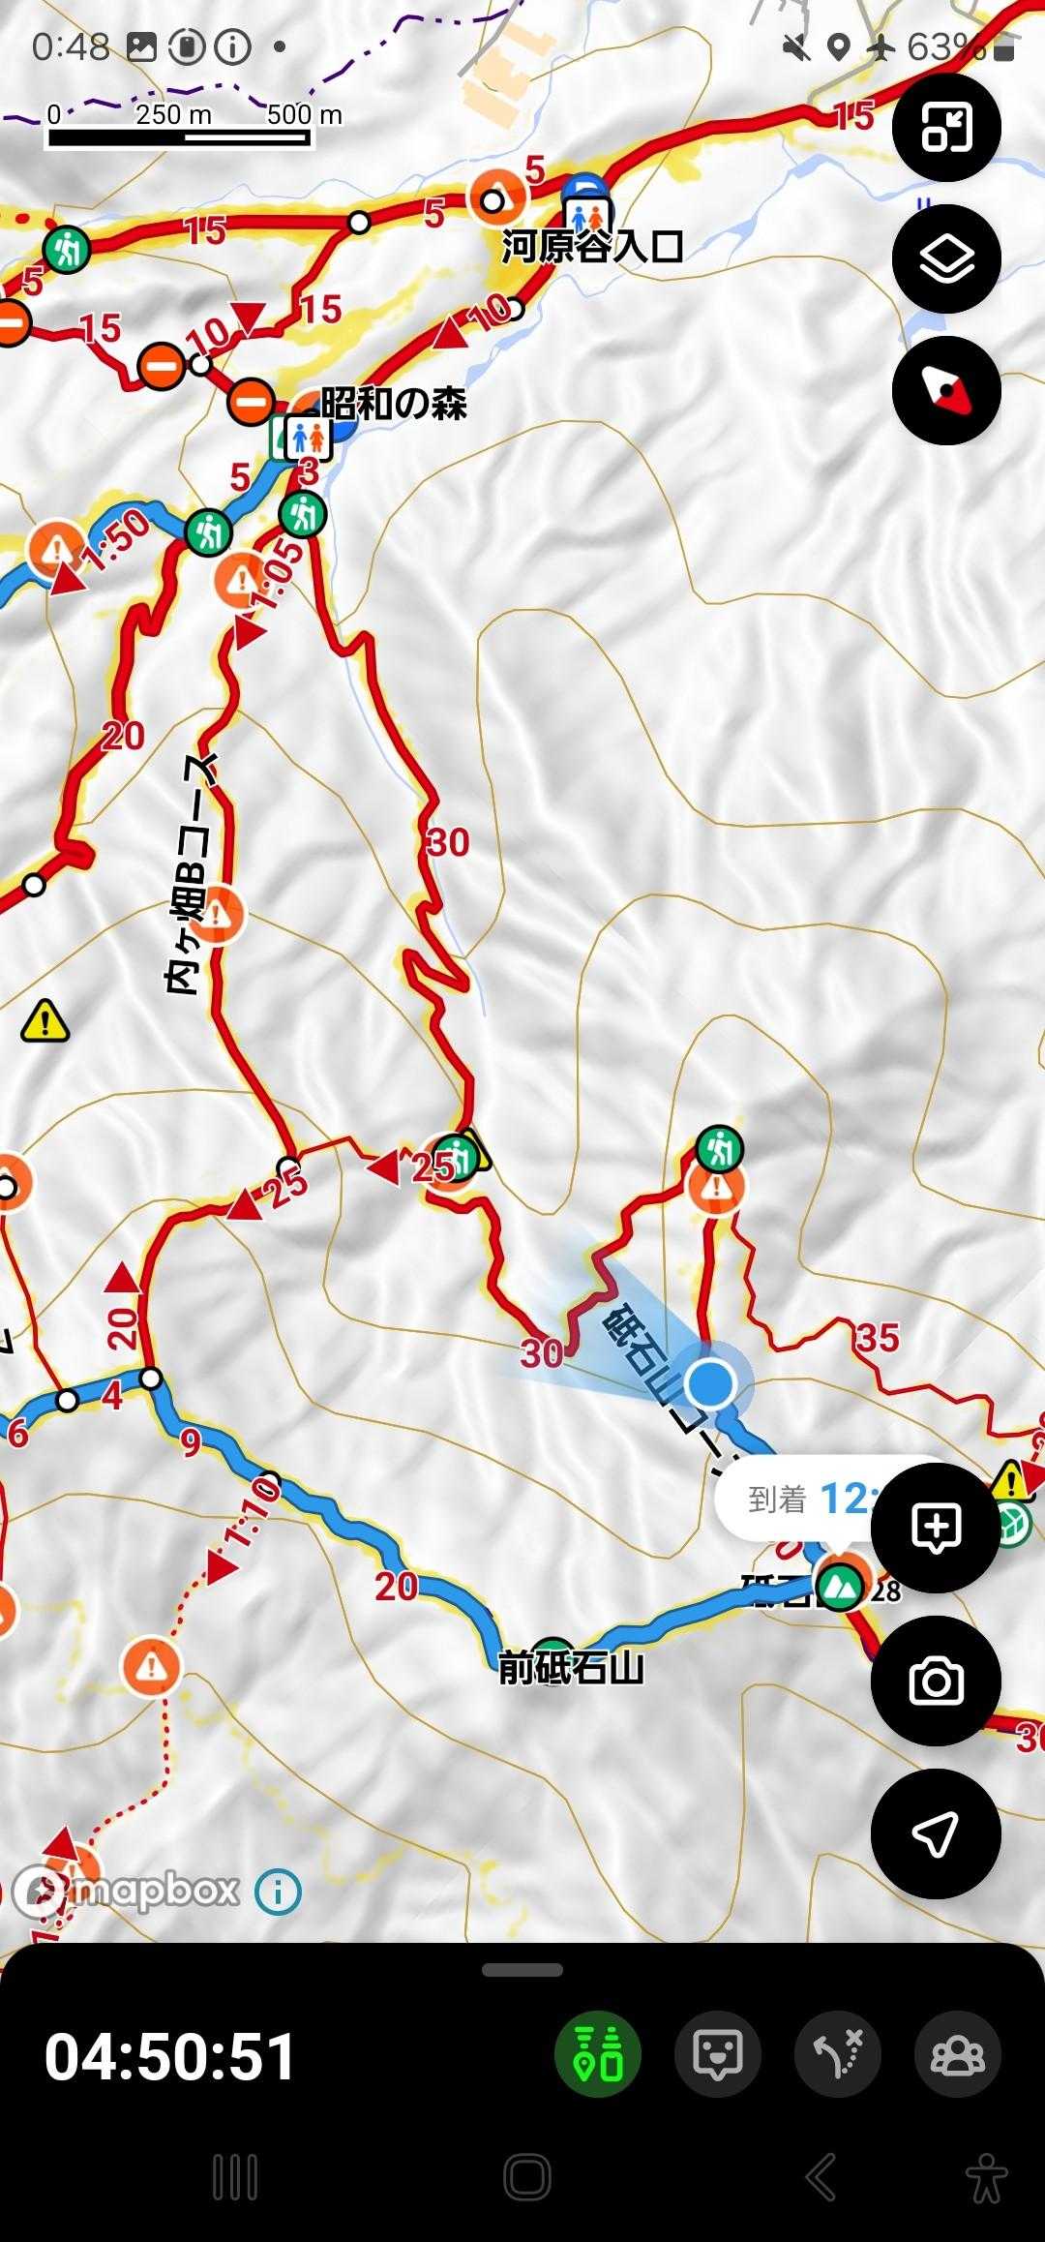The width and height of the screenshot is (1045, 2242).
Task: Open the map layers button
Action: [945, 258]
